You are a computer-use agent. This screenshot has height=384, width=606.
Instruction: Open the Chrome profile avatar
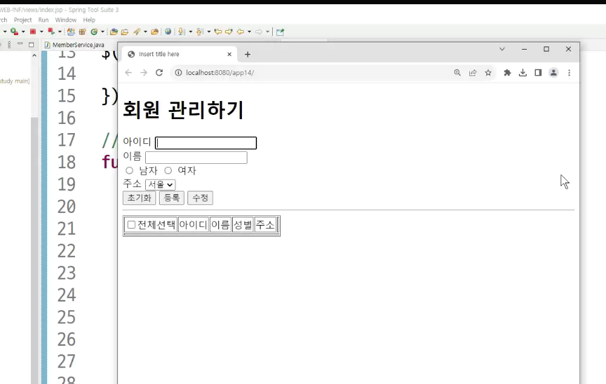(x=553, y=73)
